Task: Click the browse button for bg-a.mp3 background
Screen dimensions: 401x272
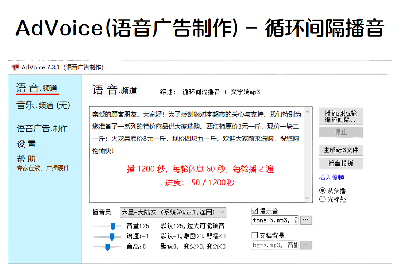Action: pos(306,245)
